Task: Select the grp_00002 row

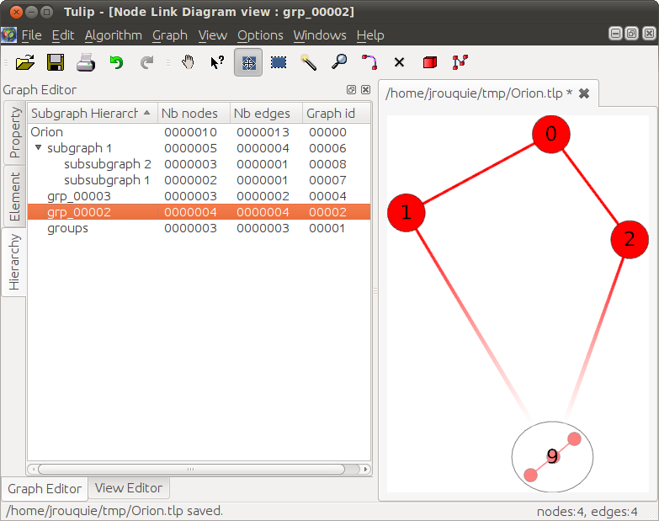Action: (199, 212)
